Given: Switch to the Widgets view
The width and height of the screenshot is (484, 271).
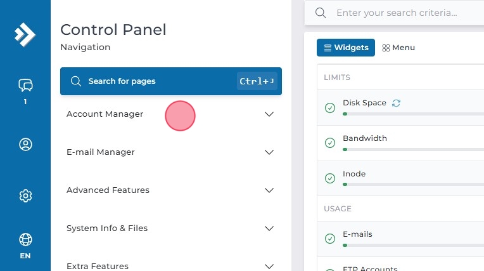Looking at the screenshot, I should [346, 48].
